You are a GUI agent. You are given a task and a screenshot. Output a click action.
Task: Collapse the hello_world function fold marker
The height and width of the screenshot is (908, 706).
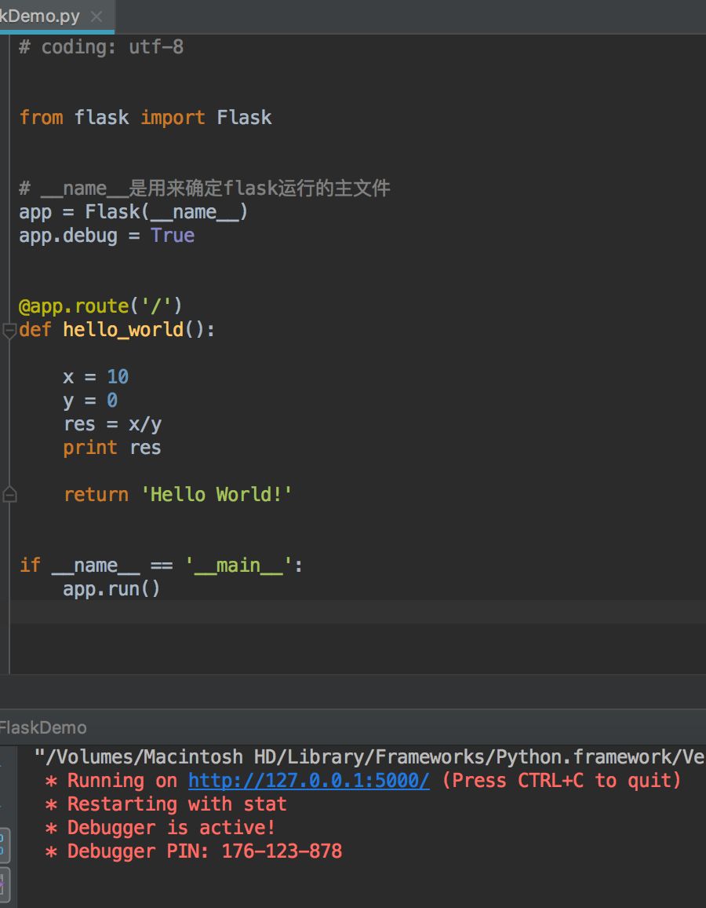(9, 331)
